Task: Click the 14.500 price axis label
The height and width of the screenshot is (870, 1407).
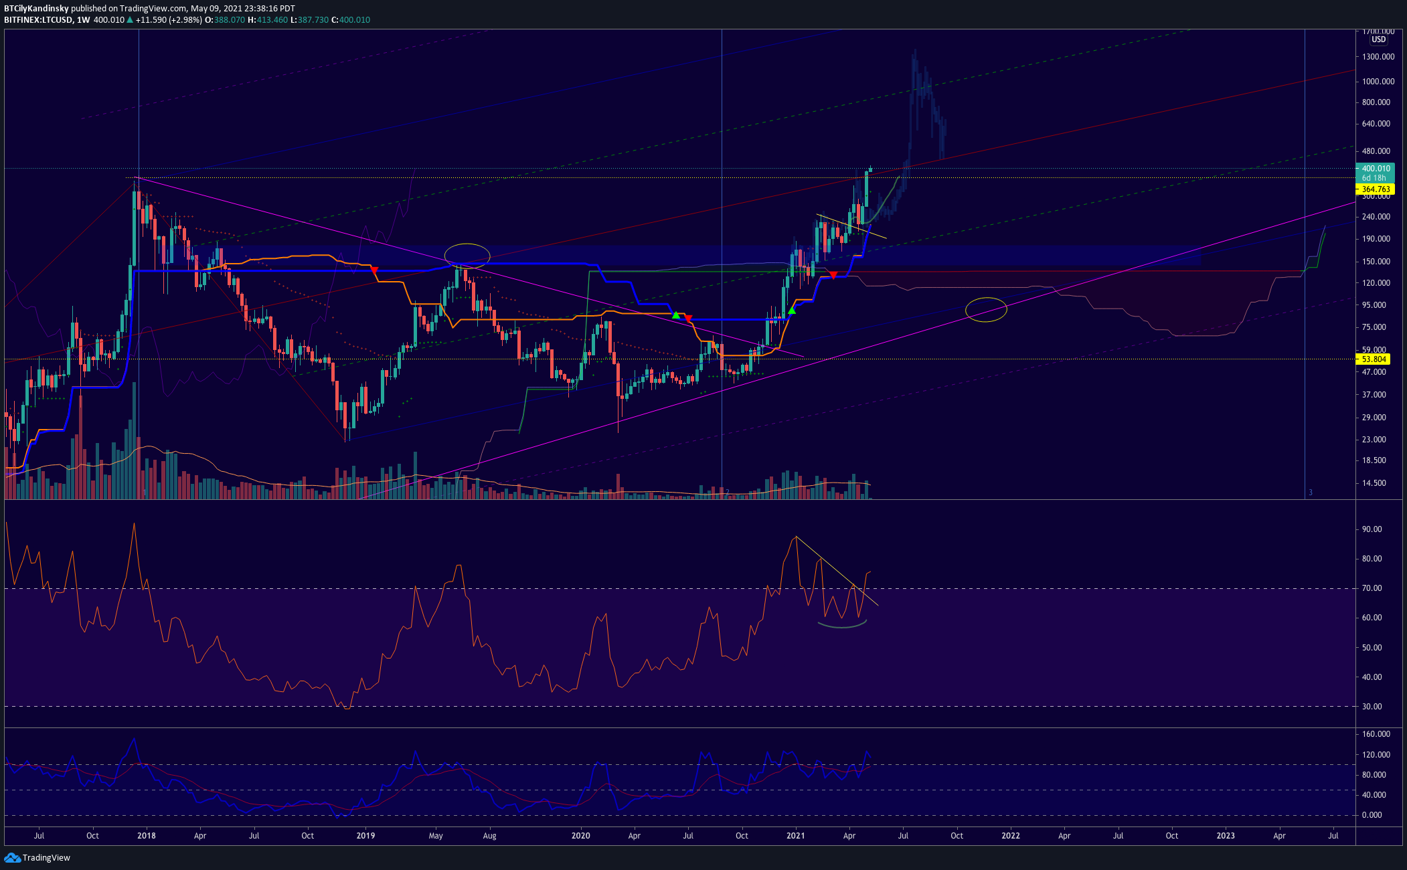Action: click(1374, 483)
